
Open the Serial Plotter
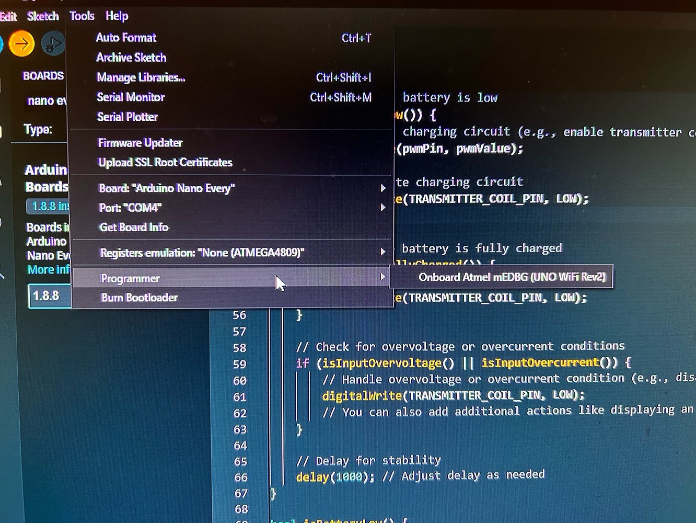(127, 116)
